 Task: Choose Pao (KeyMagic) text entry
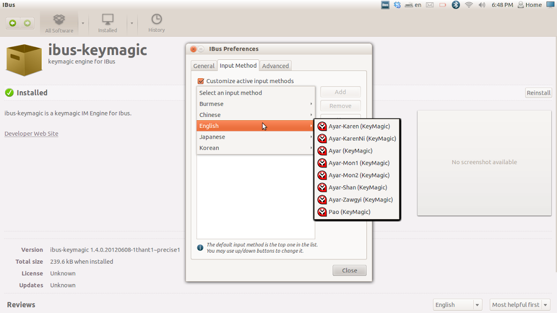tap(350, 212)
